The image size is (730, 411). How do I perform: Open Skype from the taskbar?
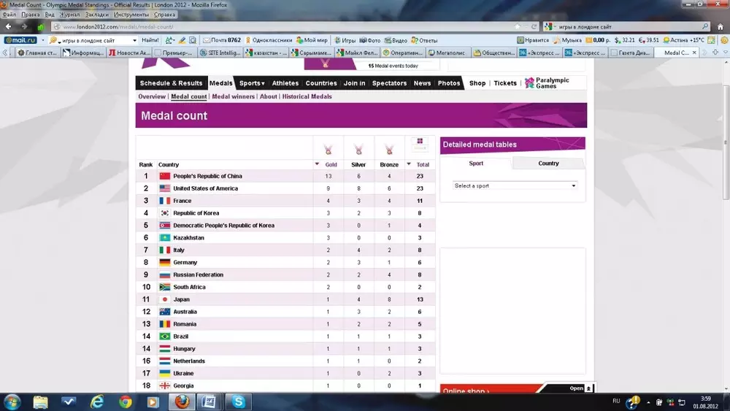[238, 402]
